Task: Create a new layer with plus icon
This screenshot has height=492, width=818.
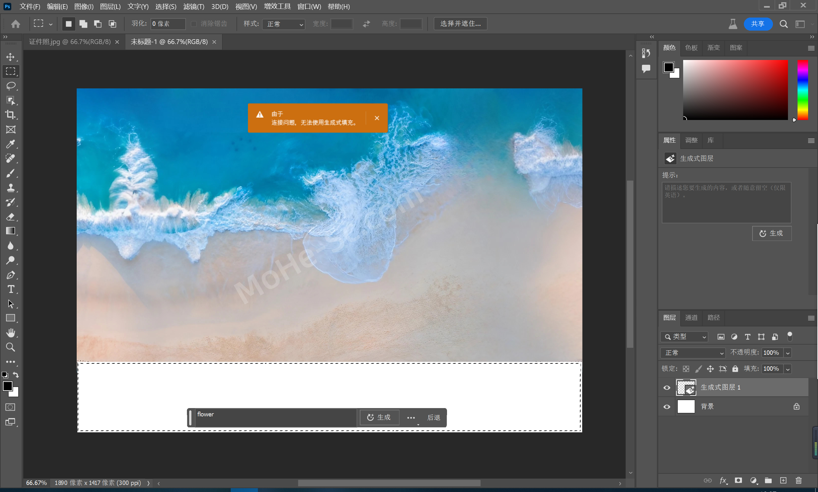Action: (783, 481)
